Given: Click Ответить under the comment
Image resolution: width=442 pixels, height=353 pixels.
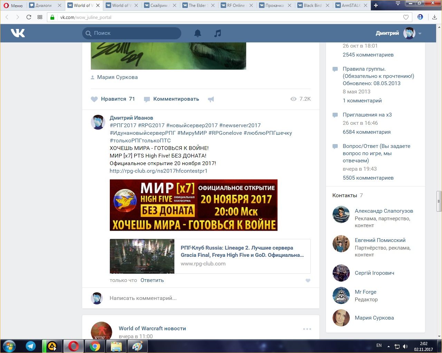Looking at the screenshot, I should click(152, 280).
